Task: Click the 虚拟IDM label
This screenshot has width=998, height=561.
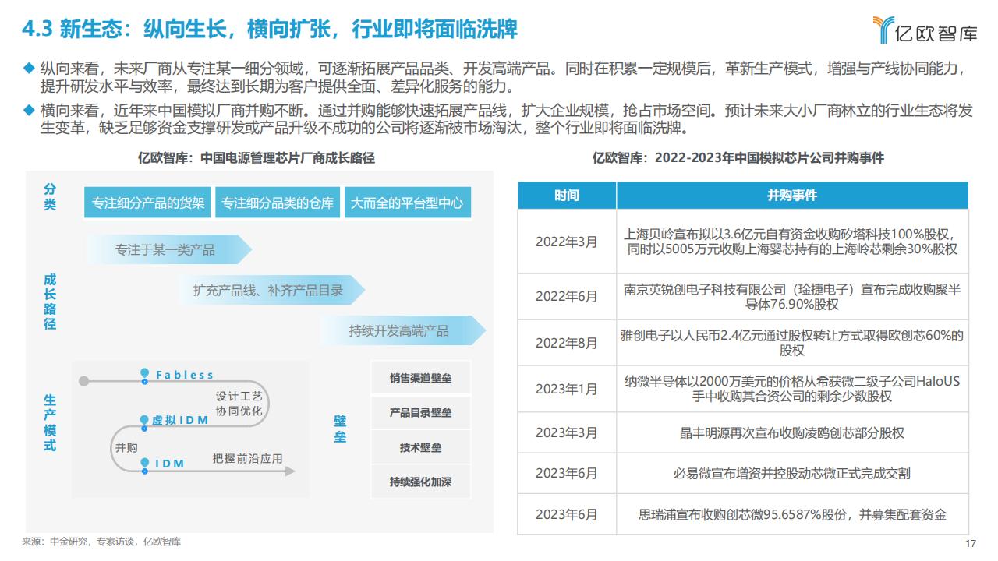Action: (x=179, y=420)
